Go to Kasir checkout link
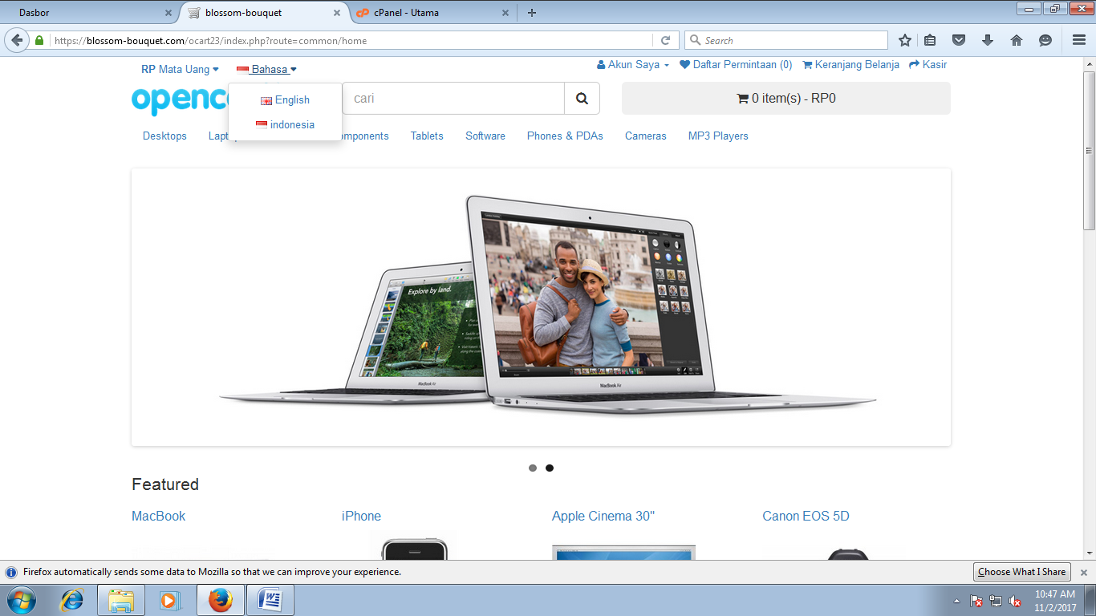The width and height of the screenshot is (1096, 616). (x=928, y=65)
